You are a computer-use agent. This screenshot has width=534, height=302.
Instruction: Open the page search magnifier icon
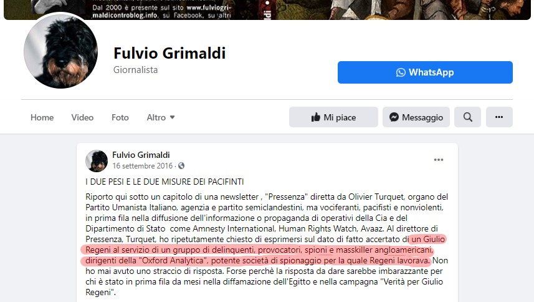click(x=467, y=117)
